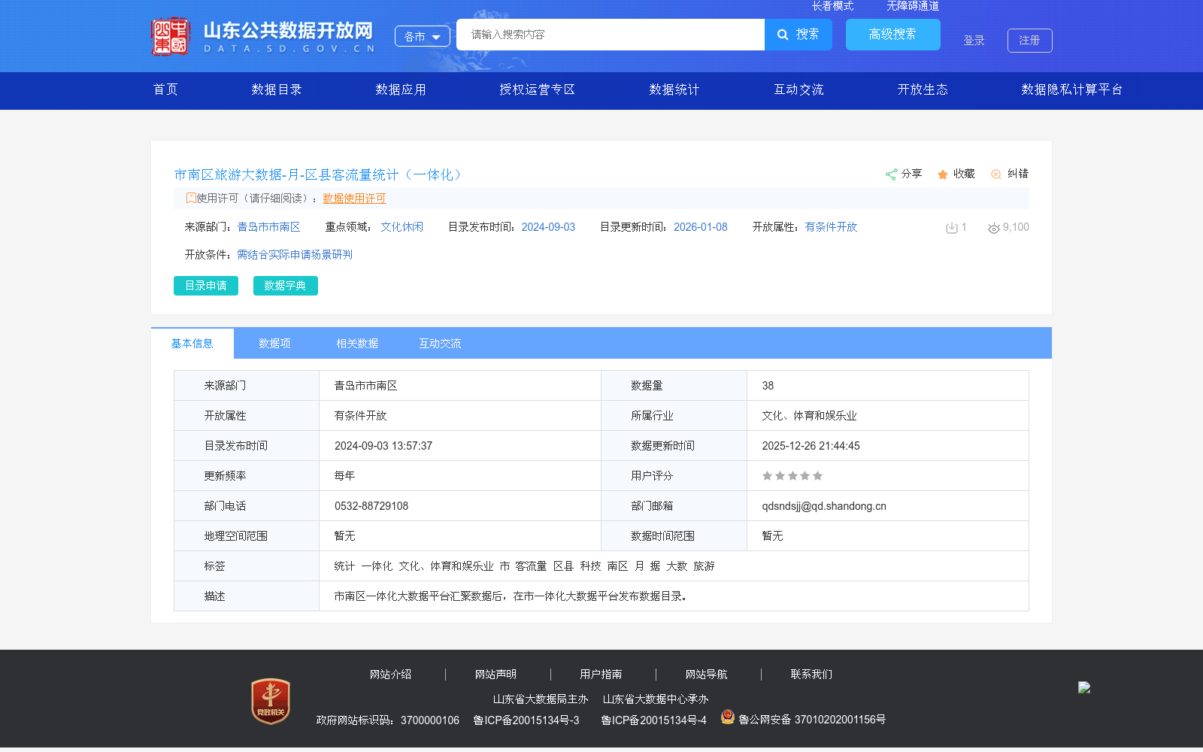Switch to the 数据项 tab
The width and height of the screenshot is (1203, 752).
(275, 344)
